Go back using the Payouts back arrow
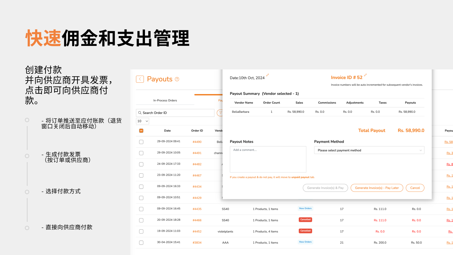Image resolution: width=453 pixels, height=255 pixels. 140,79
